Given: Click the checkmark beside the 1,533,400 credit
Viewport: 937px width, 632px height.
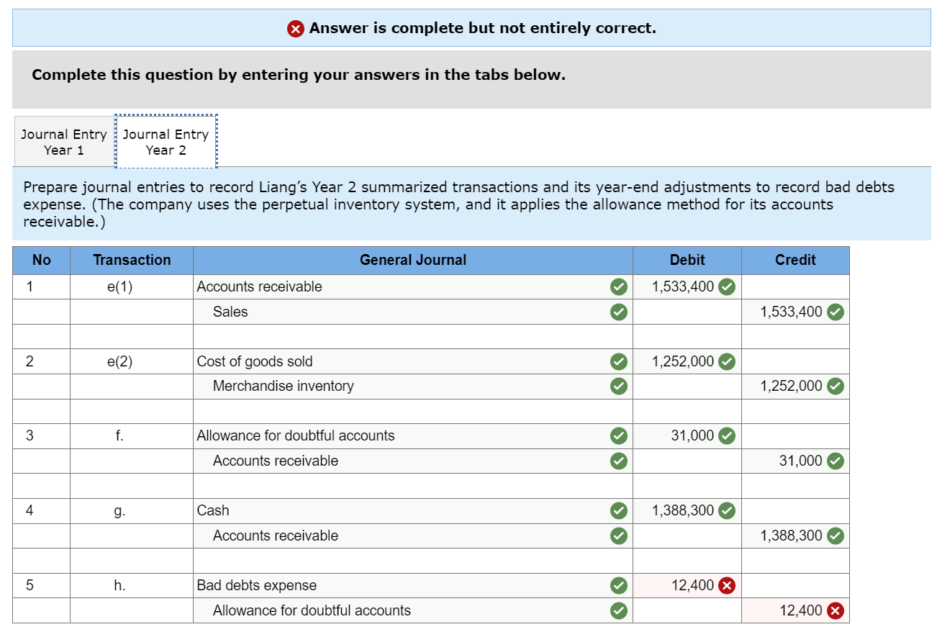Looking at the screenshot, I should point(834,311).
